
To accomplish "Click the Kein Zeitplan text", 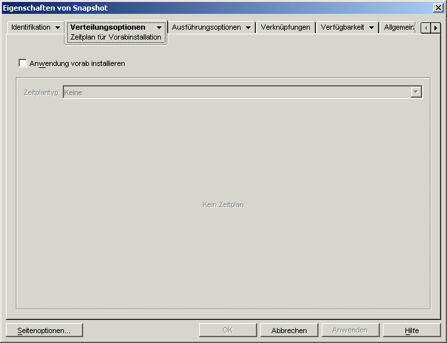I will (223, 204).
